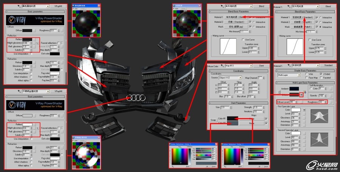Screen dimensions: 340x172
Task: Click the Standard material type button
Action: click(x=328, y=65)
